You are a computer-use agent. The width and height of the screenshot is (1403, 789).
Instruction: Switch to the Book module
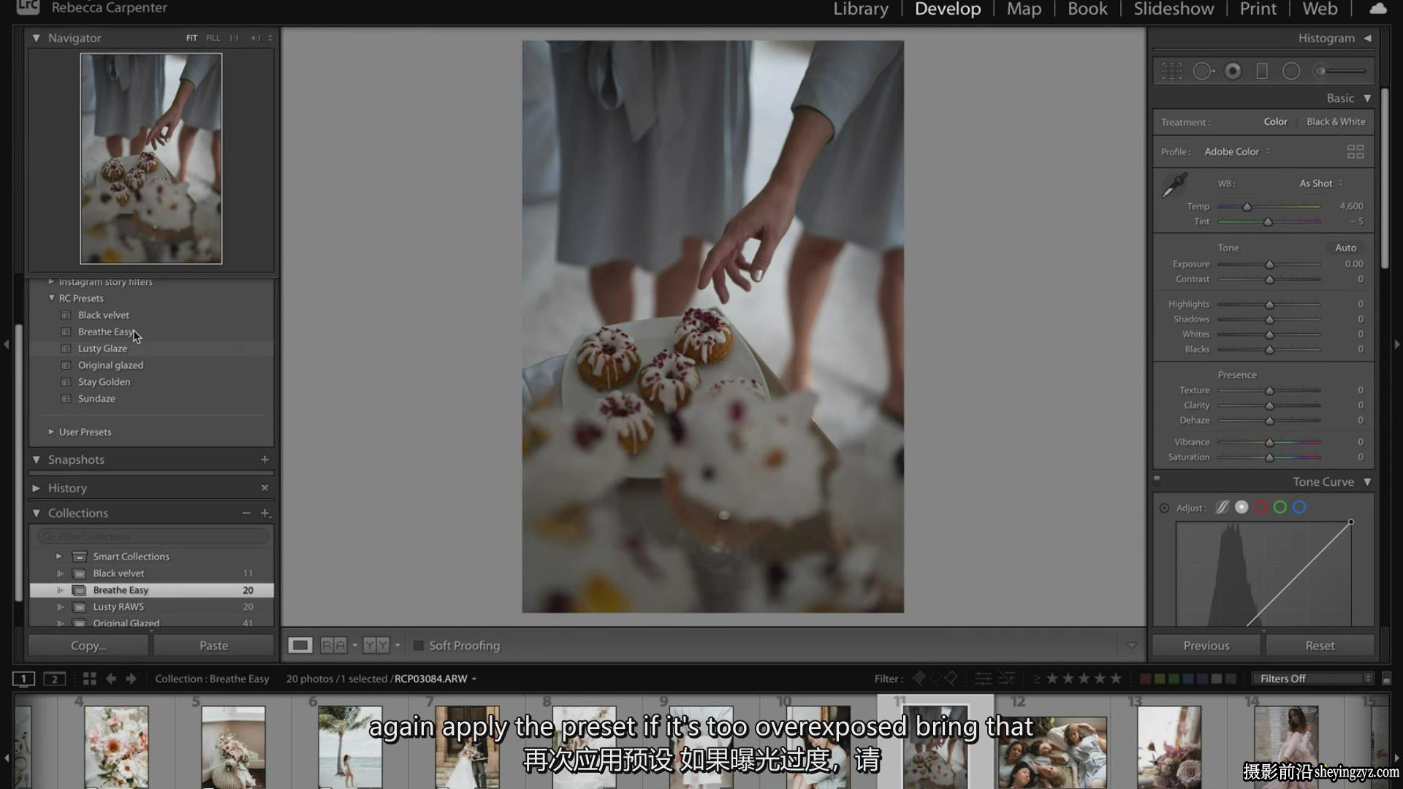(1087, 9)
